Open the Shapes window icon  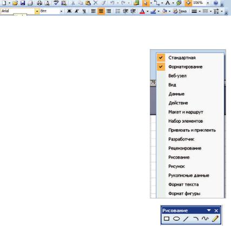[x=136, y=3]
